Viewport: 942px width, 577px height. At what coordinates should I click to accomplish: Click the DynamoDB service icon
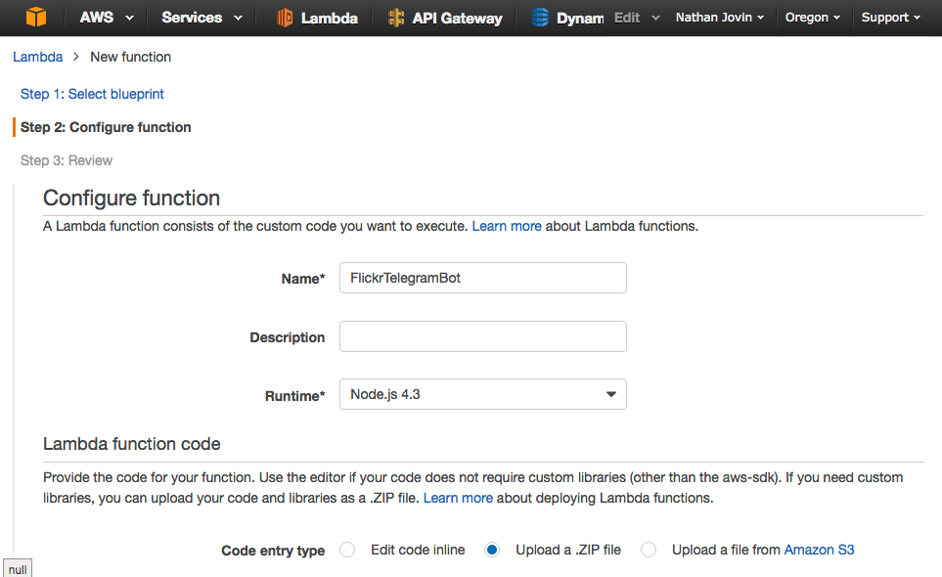[x=541, y=18]
